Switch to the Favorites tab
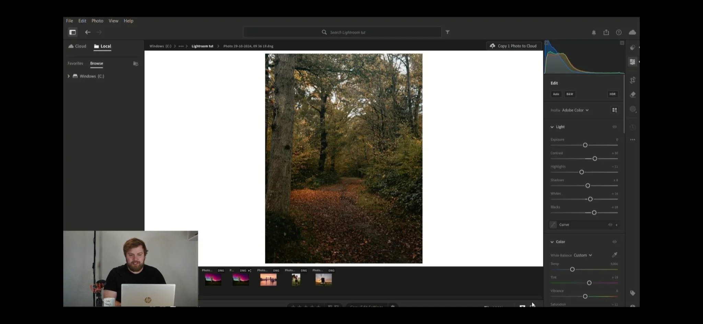 tap(75, 63)
